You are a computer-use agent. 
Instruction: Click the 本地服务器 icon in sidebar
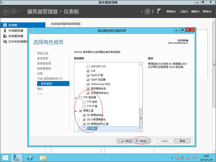click(x=5, y=31)
